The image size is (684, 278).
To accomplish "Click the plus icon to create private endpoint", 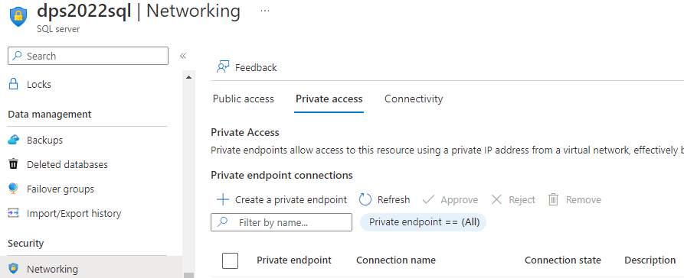I will pos(223,199).
